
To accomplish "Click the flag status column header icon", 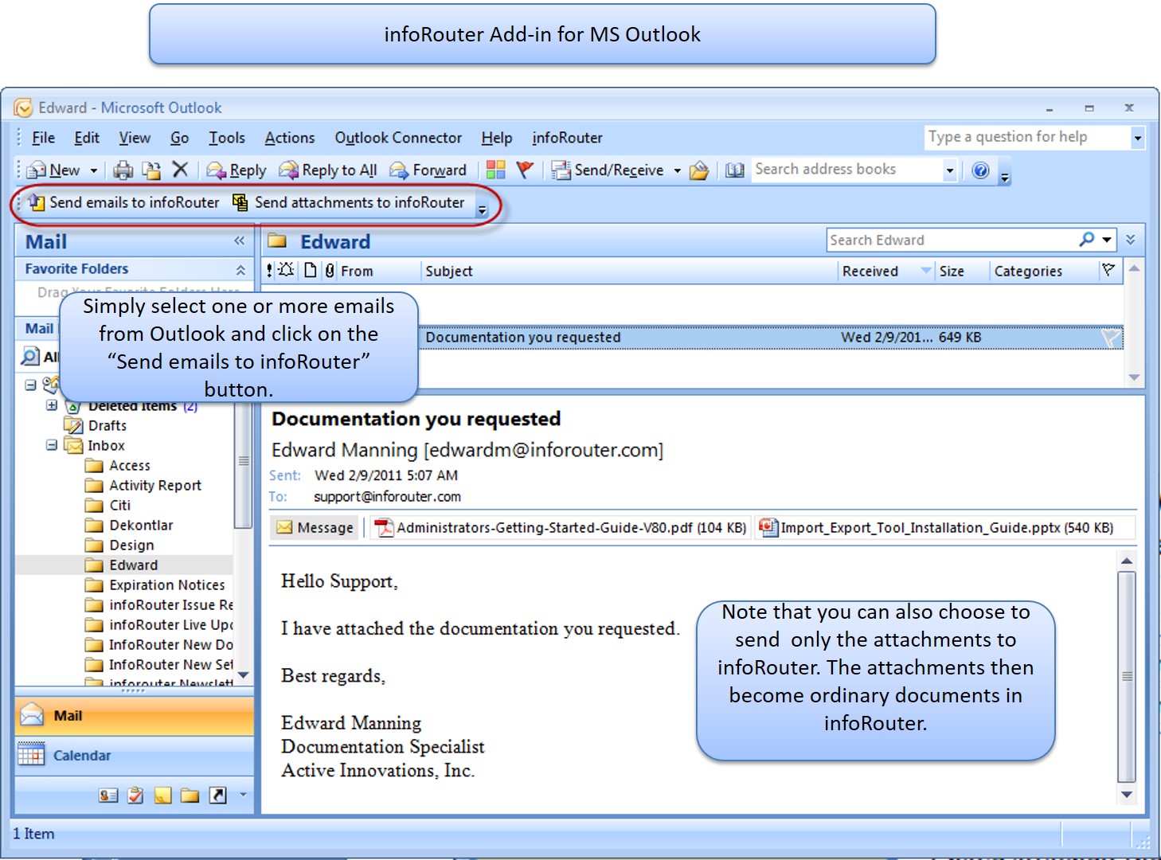I will (1108, 270).
